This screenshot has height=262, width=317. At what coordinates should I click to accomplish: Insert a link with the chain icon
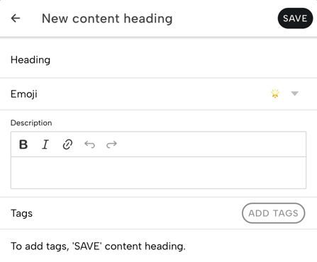(67, 144)
